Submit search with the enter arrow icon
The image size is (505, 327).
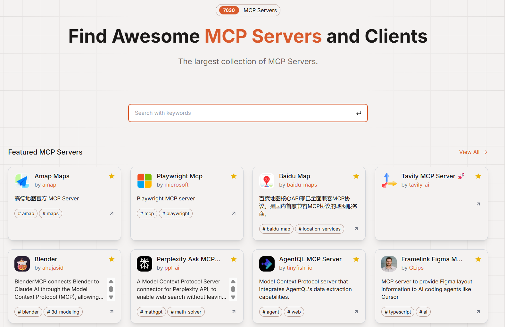(x=359, y=113)
